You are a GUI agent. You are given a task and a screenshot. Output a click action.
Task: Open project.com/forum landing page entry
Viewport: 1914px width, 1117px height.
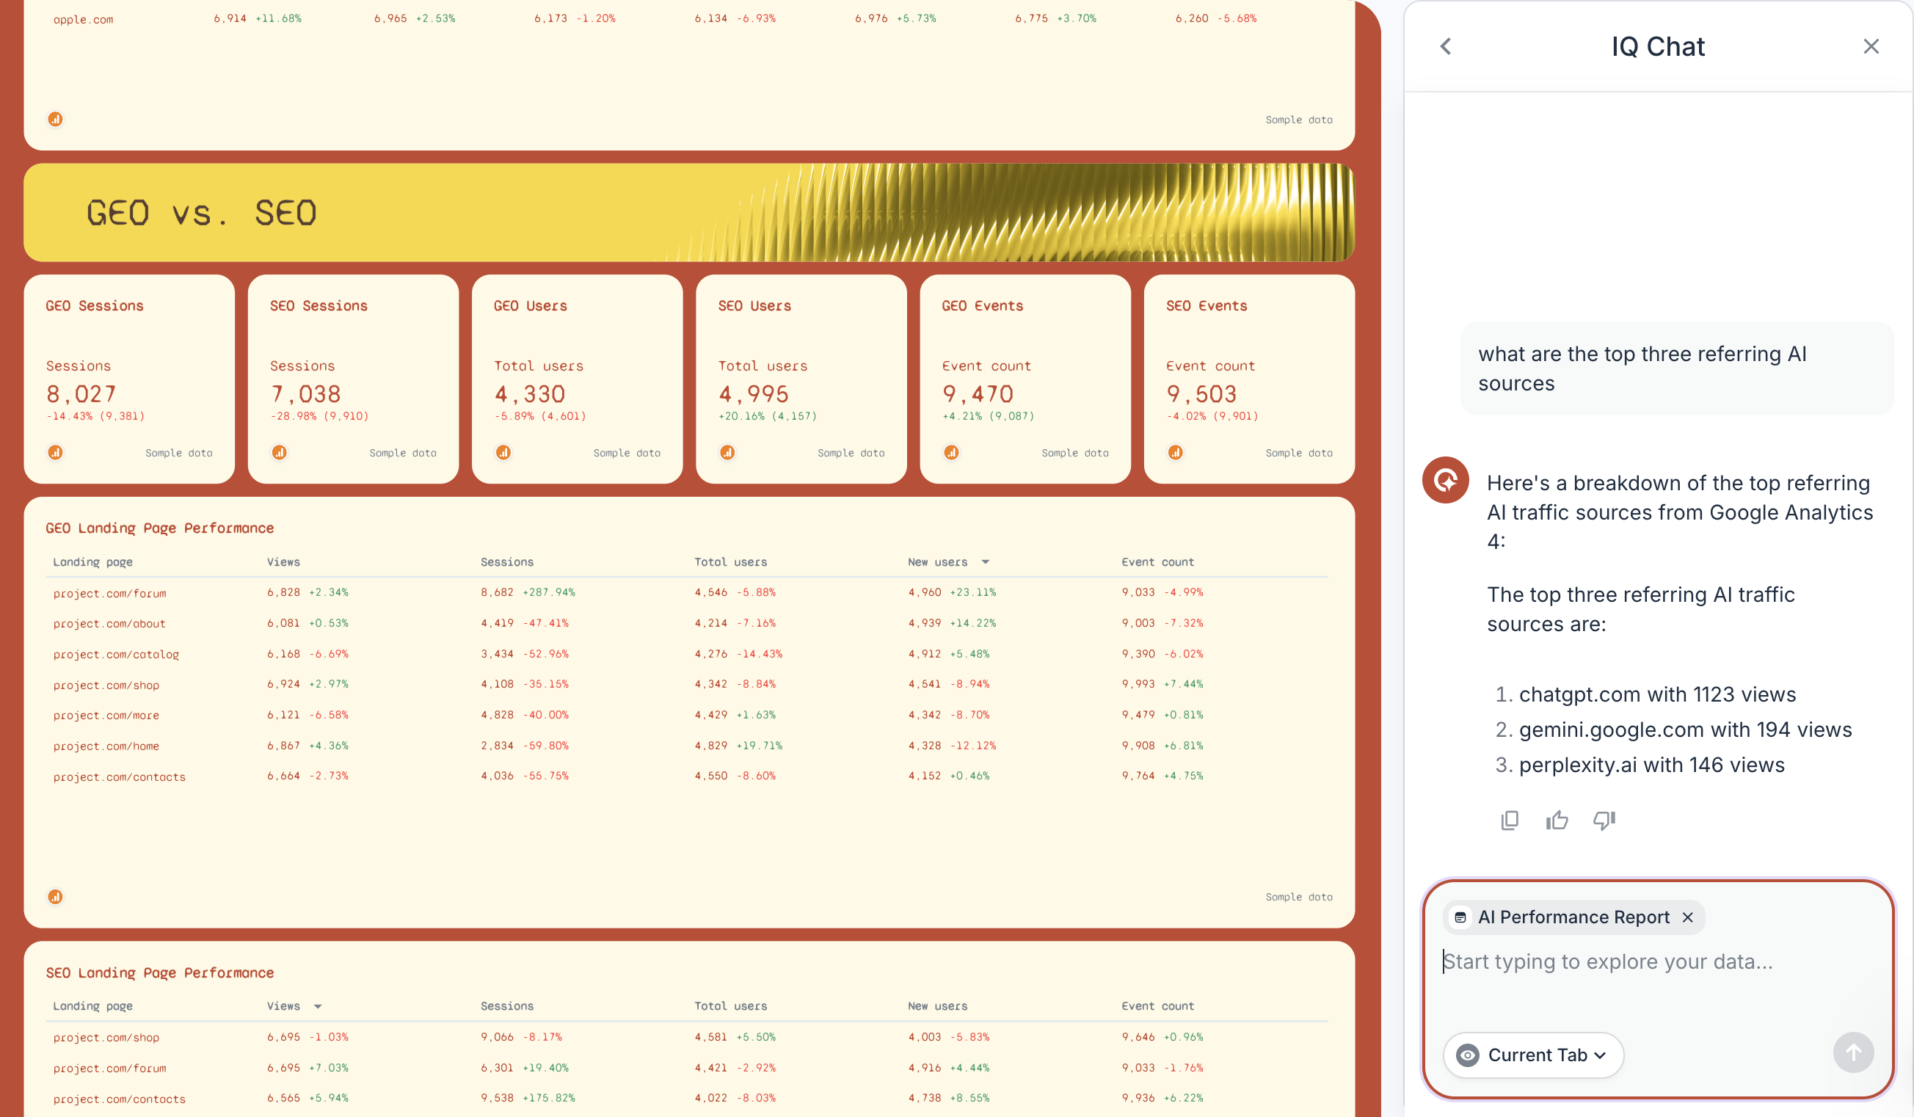109,593
